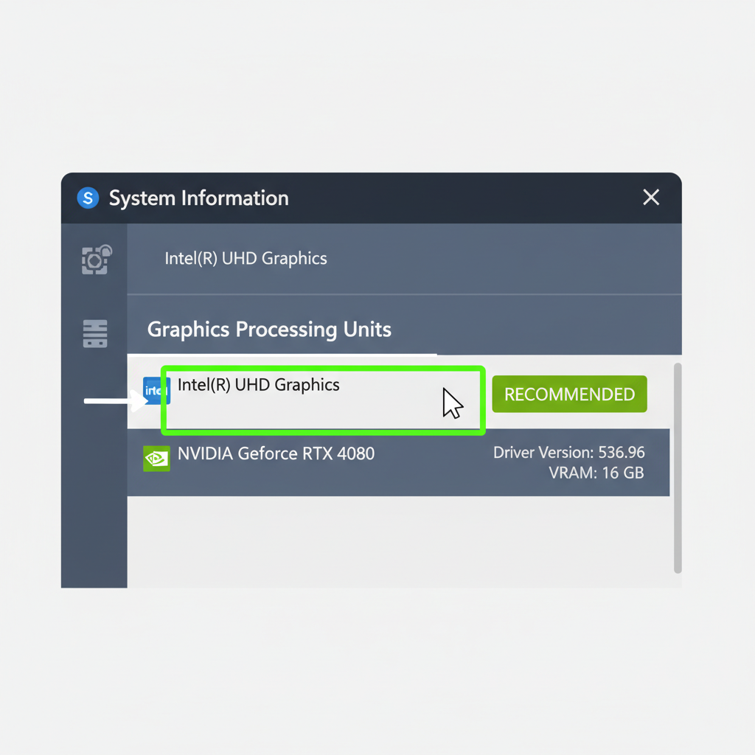Open the Intel(R) UHD Graphics header dropdown

tap(246, 258)
